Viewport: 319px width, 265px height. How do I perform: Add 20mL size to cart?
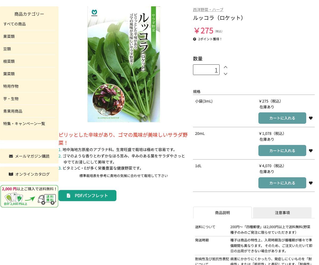282,151
